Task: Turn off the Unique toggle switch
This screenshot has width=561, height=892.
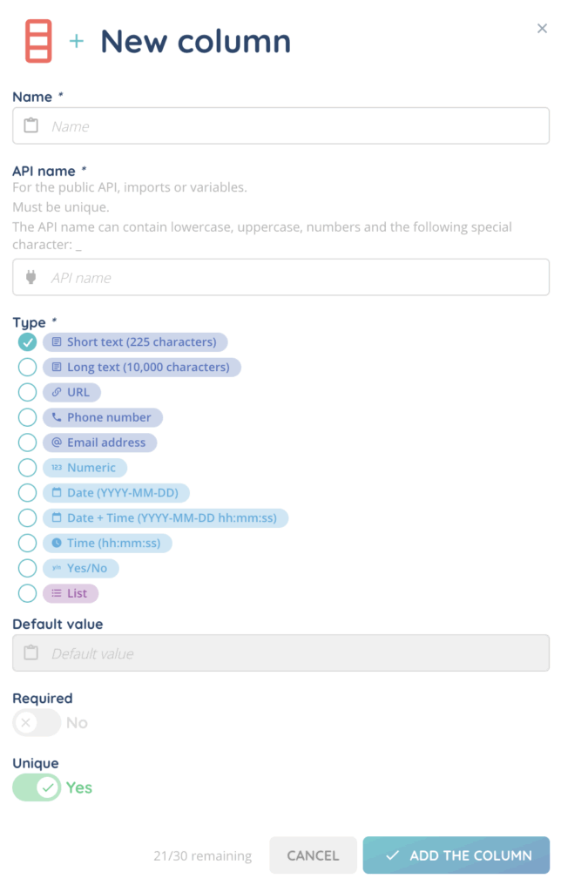Action: [x=37, y=788]
